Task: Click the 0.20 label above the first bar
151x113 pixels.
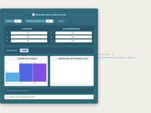Action: click(7, 72)
